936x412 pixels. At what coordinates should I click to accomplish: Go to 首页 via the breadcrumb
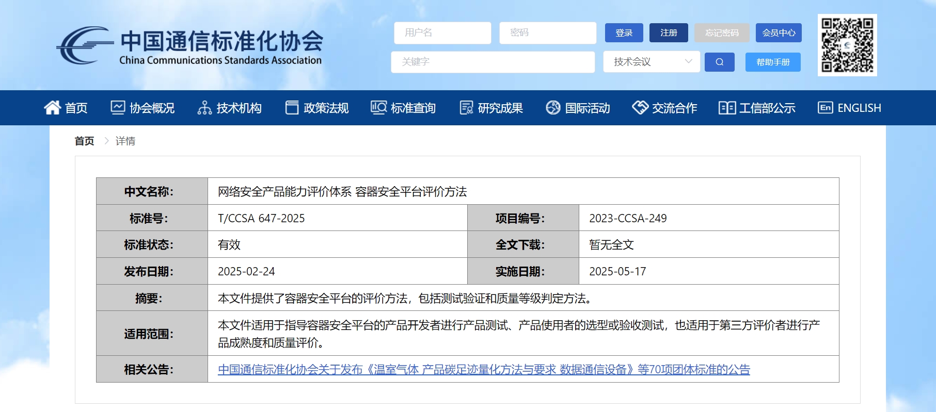[x=84, y=141]
